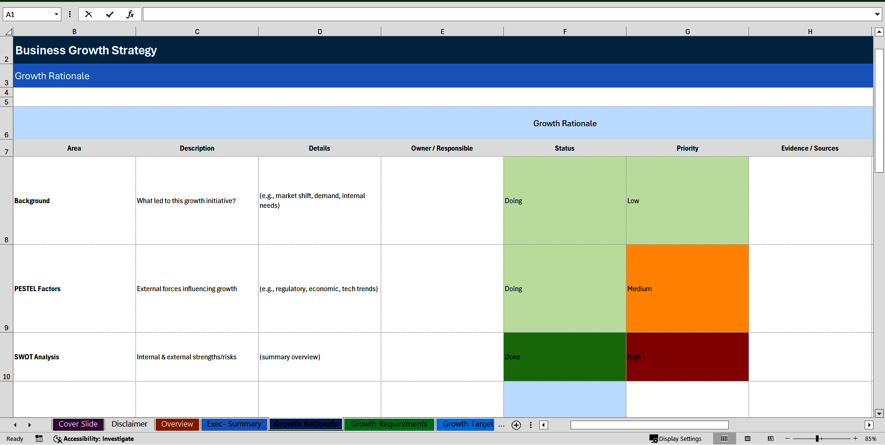This screenshot has width=885, height=445.
Task: Open Display Settings from status bar
Action: point(675,439)
